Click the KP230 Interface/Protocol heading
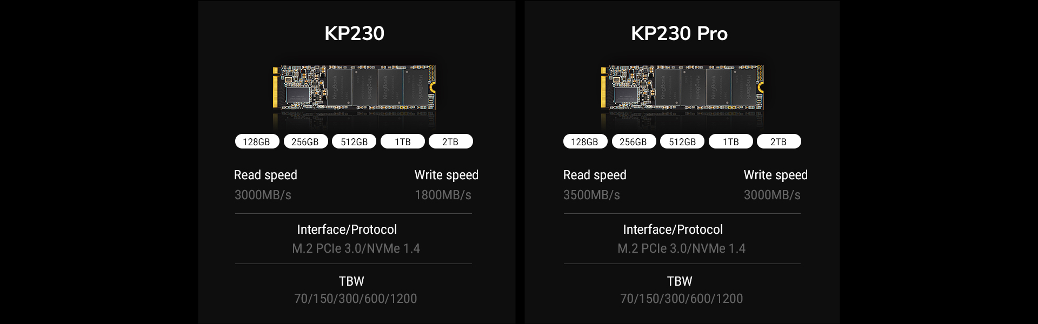1038x324 pixels. (x=347, y=230)
